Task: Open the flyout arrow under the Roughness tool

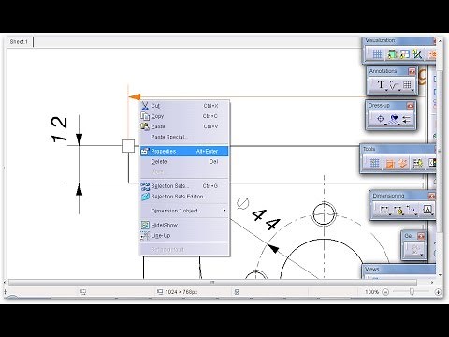Action: (399, 91)
